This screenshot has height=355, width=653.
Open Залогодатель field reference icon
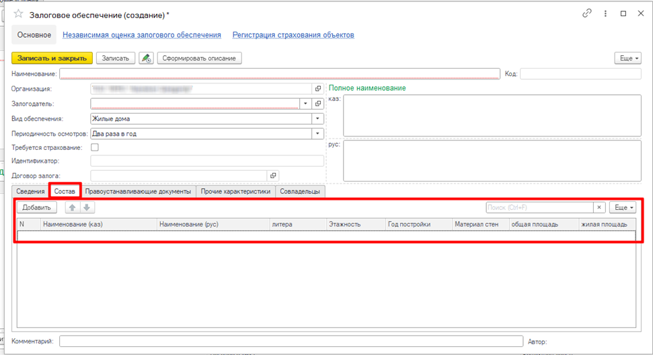point(318,104)
